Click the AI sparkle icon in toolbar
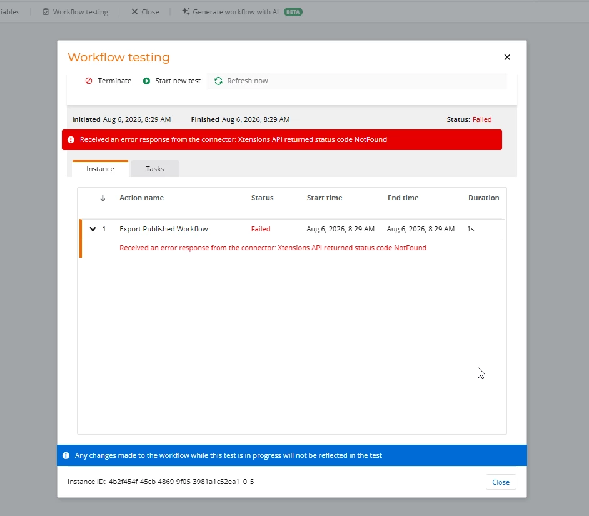Viewport: 589px width, 516px height. tap(186, 11)
